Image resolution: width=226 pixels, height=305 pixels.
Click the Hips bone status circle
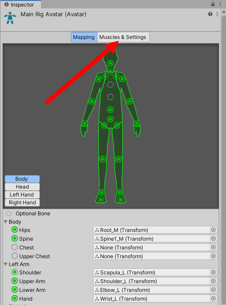coord(14,230)
